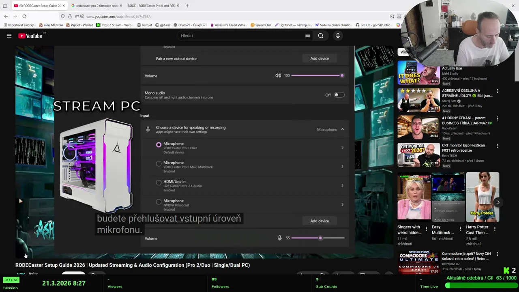The image size is (519, 292).
Task: Open options menu for 4 HODINY ČEKÁNÍ video
Action: coord(497,118)
